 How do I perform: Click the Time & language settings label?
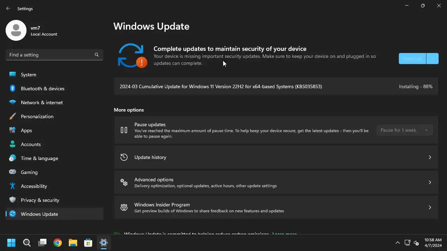39,158
